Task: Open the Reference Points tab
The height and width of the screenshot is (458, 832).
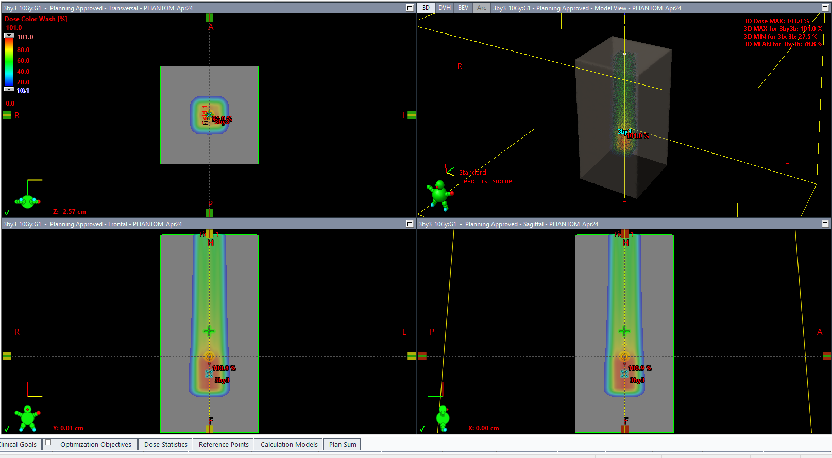Action: coord(224,444)
